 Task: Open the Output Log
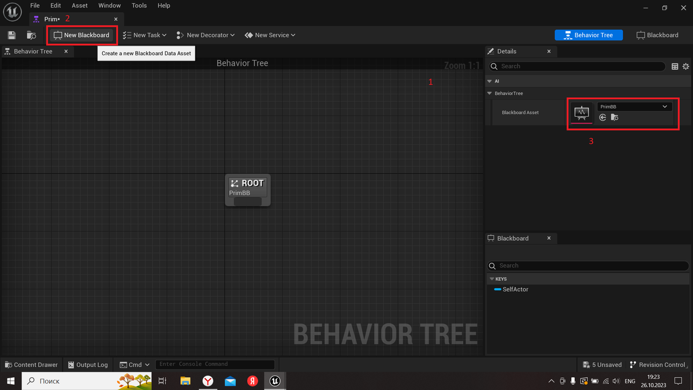click(x=88, y=365)
